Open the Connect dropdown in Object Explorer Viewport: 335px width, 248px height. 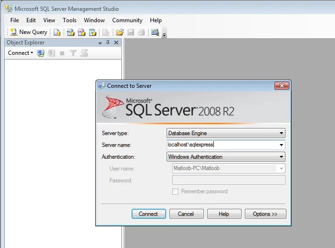point(20,53)
